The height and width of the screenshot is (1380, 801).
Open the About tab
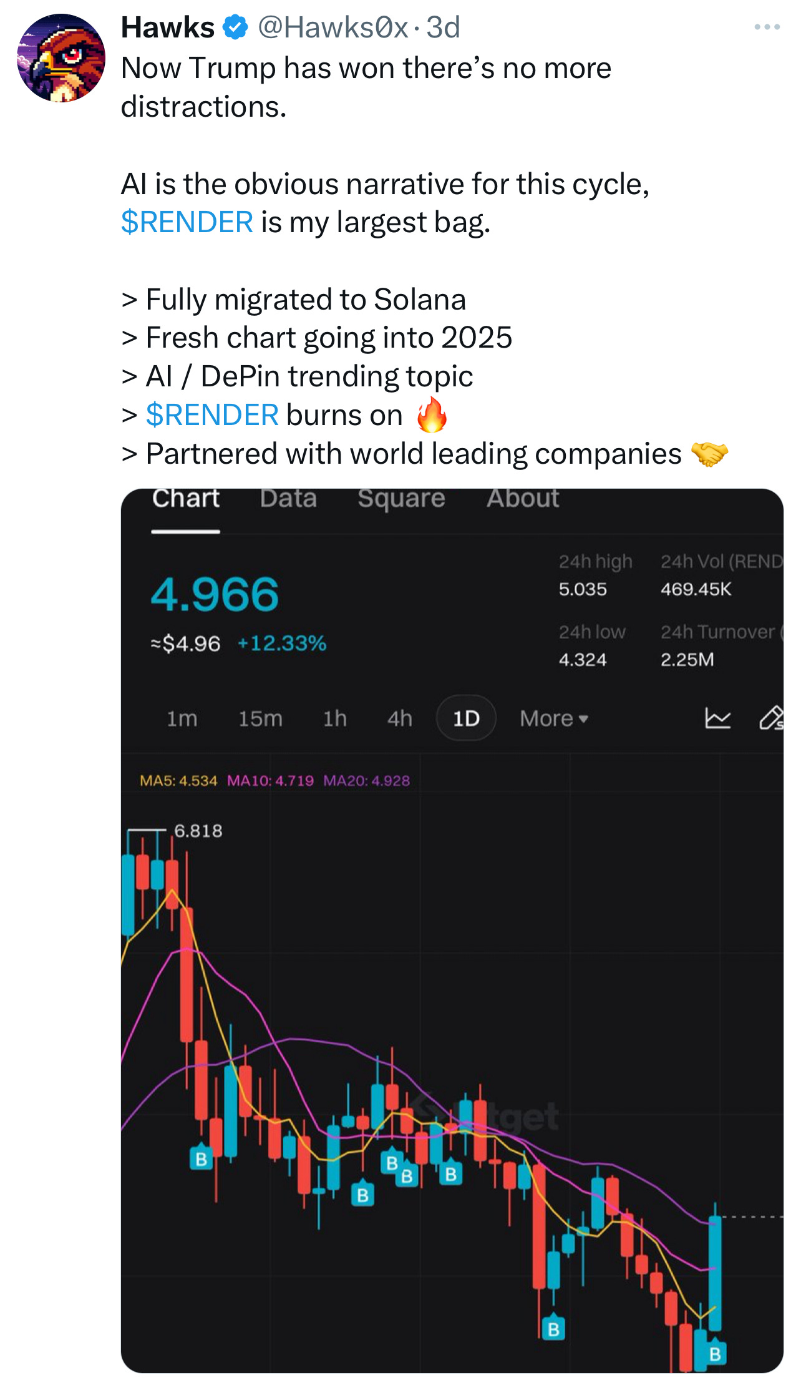point(523,498)
